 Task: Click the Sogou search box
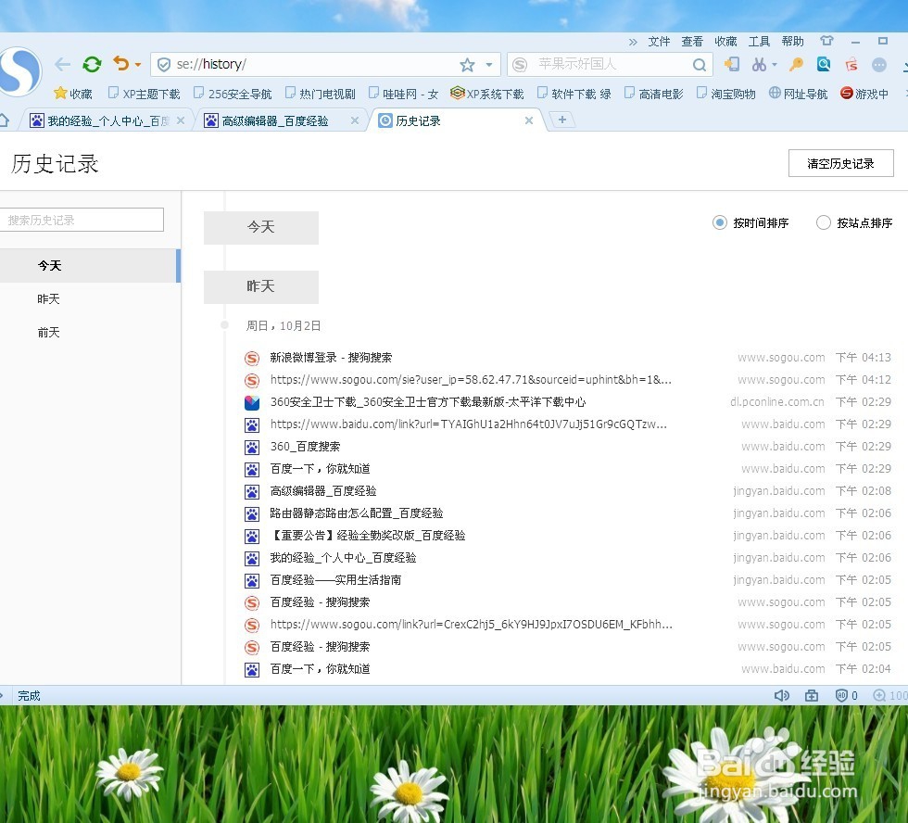[x=610, y=64]
